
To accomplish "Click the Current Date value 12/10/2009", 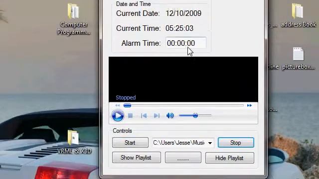I will click(x=183, y=13).
